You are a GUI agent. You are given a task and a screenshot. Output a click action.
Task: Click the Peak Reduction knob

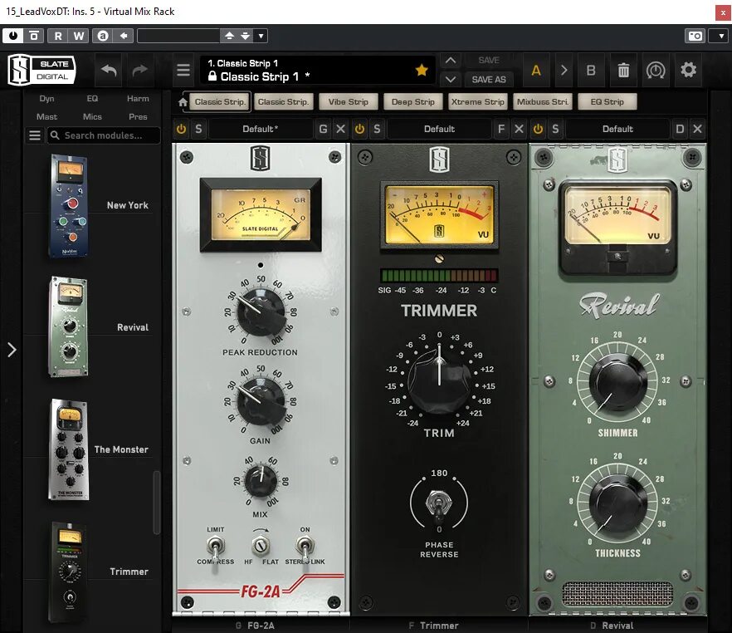coord(261,312)
